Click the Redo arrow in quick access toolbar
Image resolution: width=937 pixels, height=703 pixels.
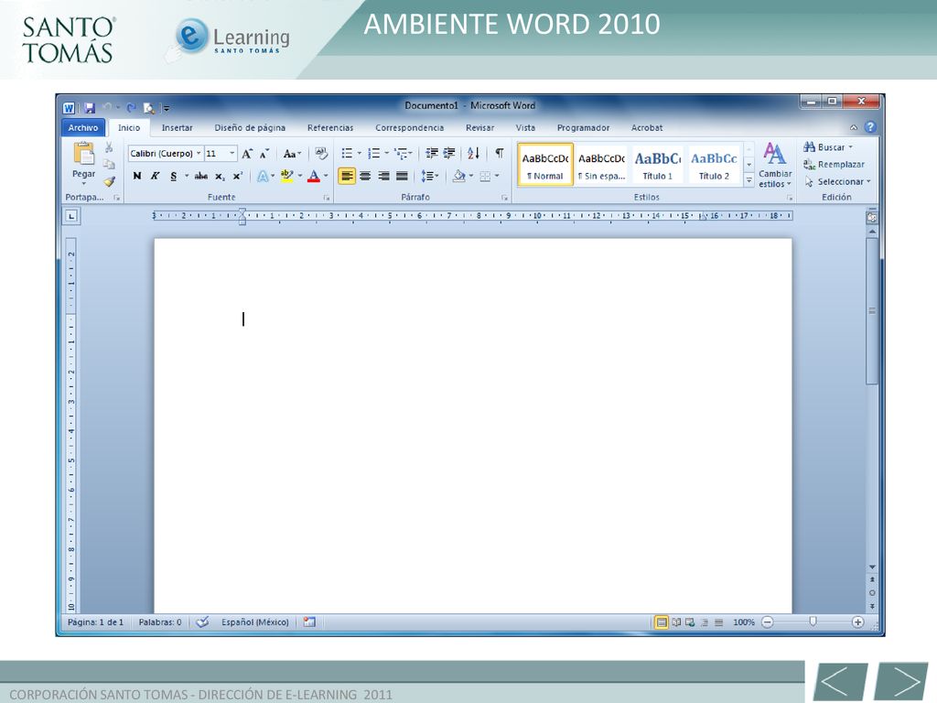(x=132, y=108)
